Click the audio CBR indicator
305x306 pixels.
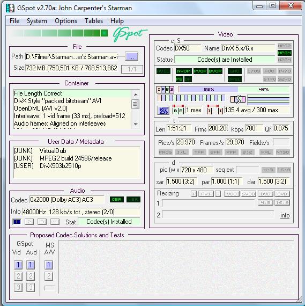(x=116, y=200)
